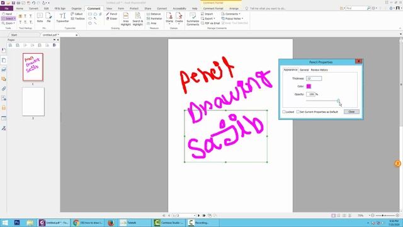Click the Opacity slider handle
The image size is (403, 227).
pos(339,101)
